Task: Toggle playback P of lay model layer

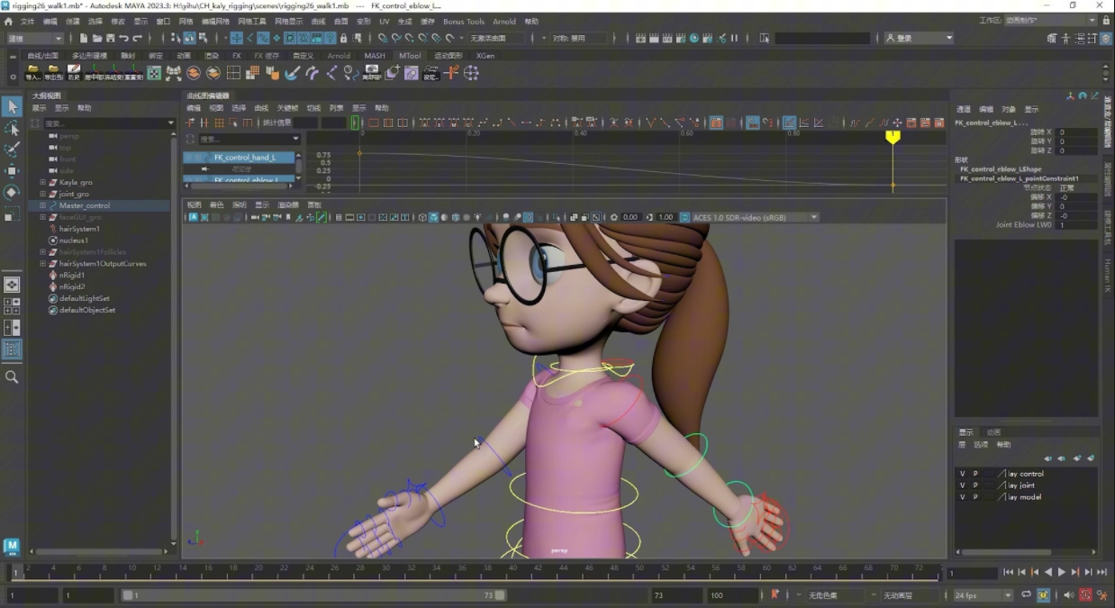Action: [x=974, y=497]
